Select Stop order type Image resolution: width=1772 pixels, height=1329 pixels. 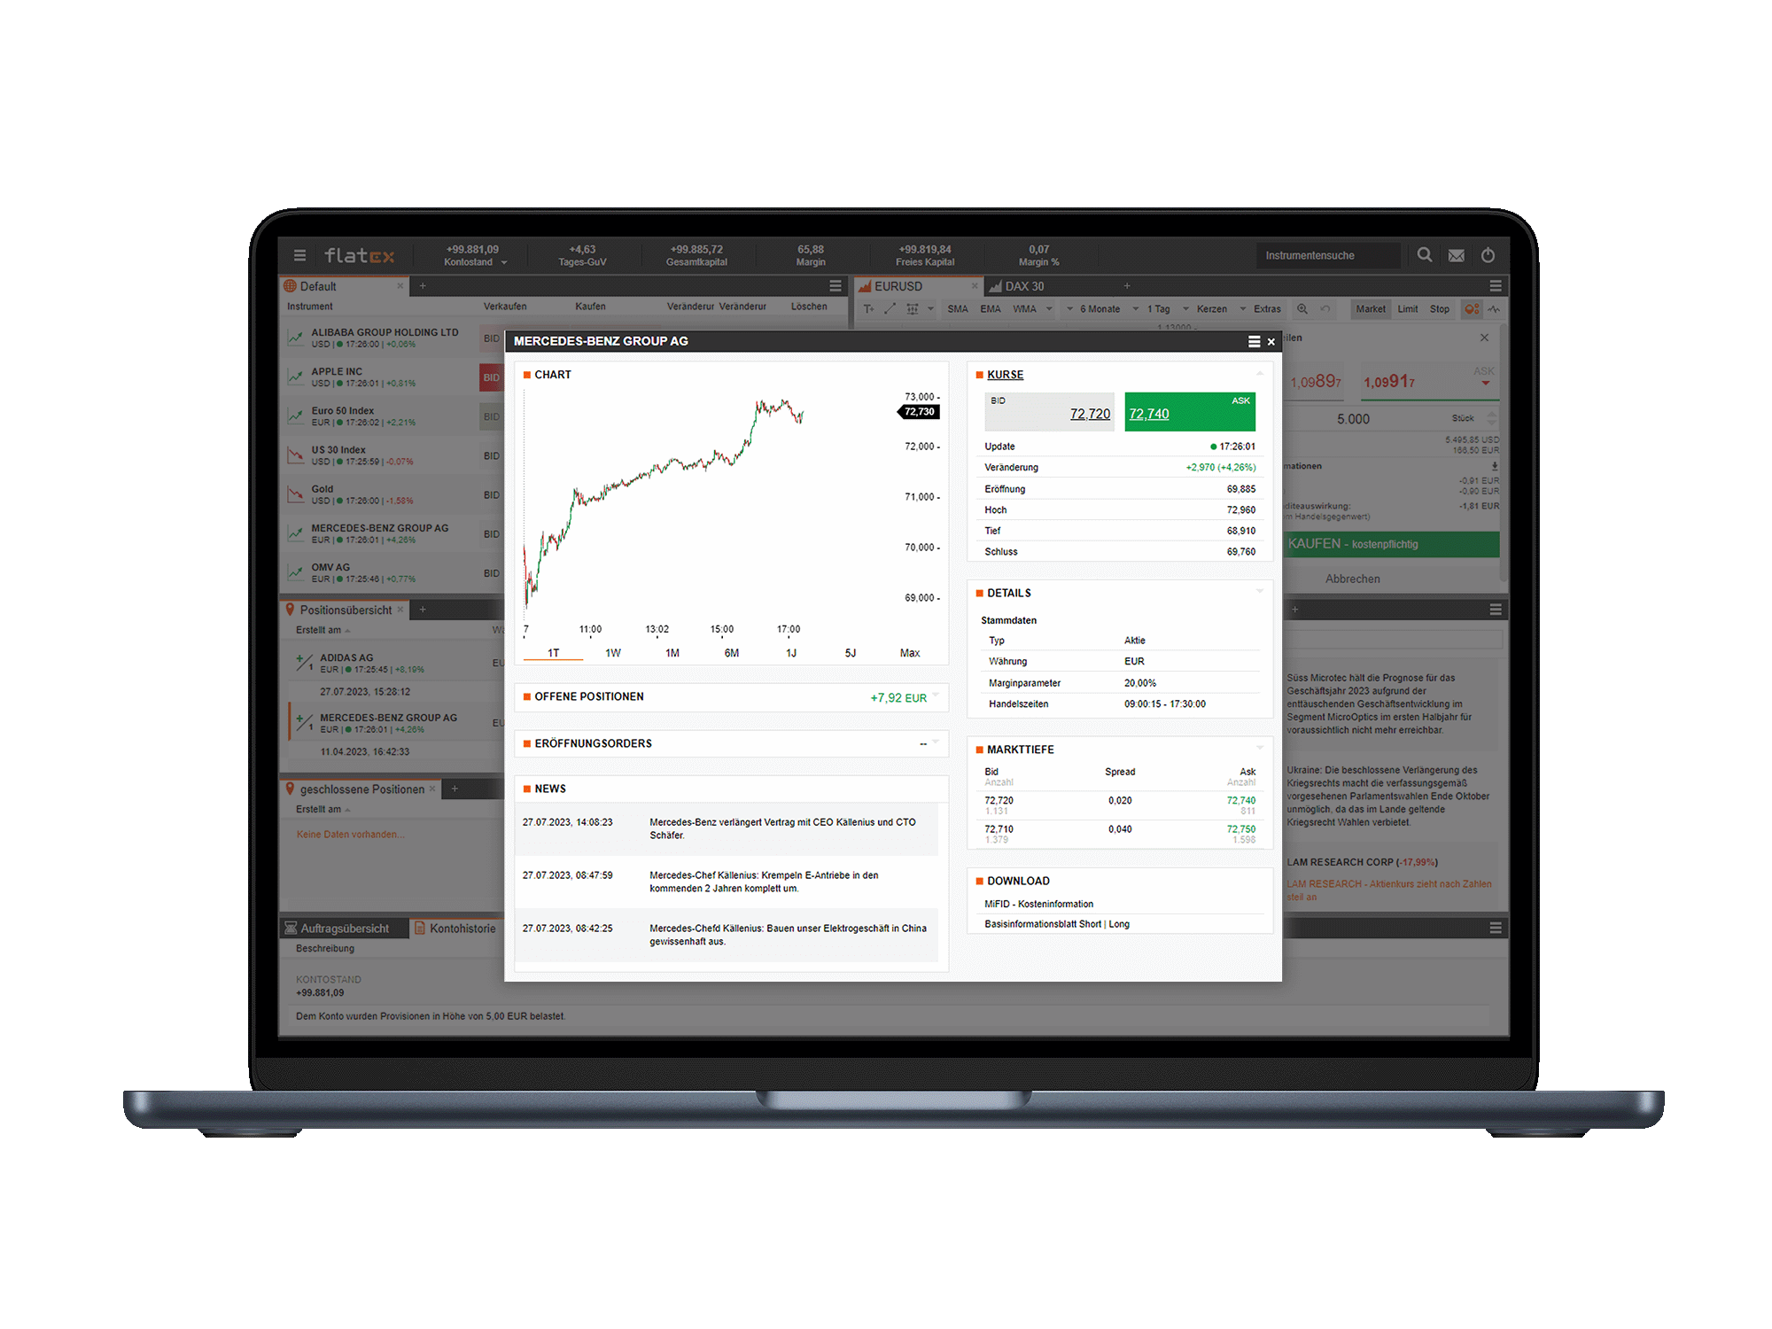(1440, 309)
